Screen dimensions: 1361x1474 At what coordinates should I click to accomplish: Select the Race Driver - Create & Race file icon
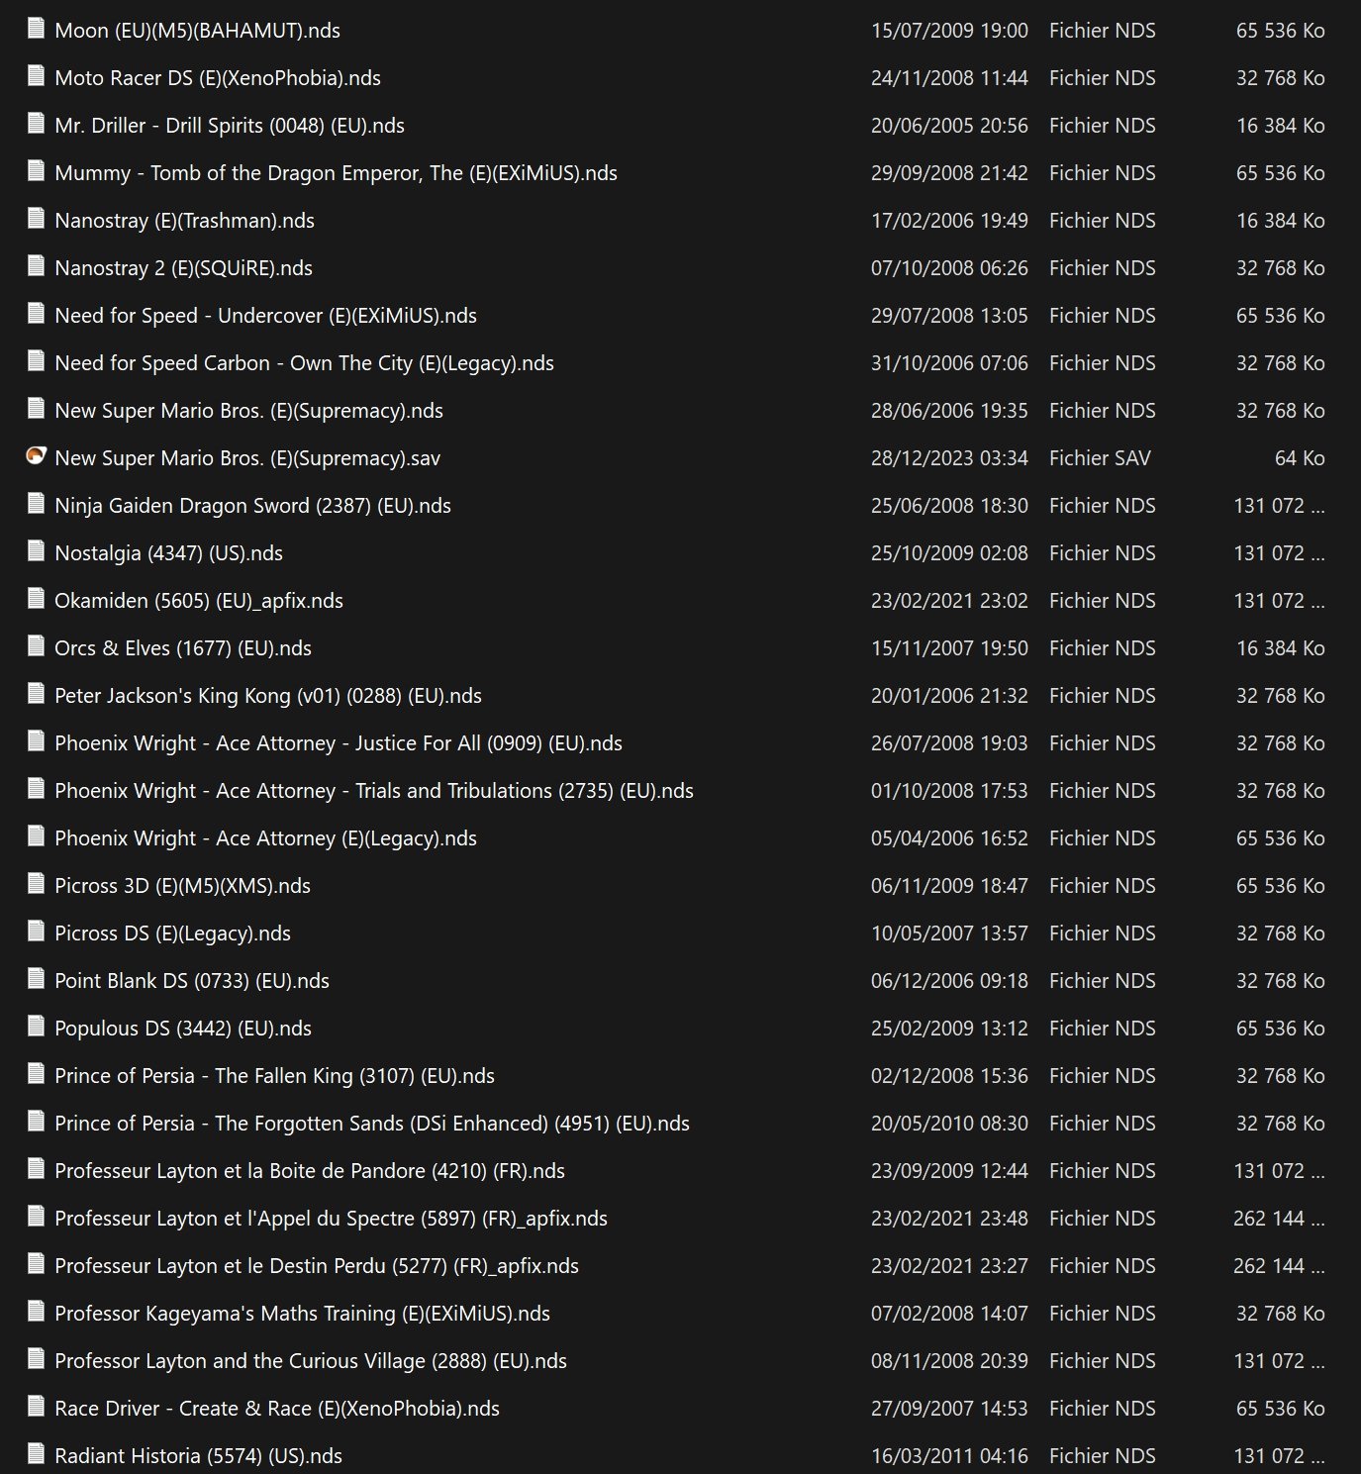[36, 1407]
